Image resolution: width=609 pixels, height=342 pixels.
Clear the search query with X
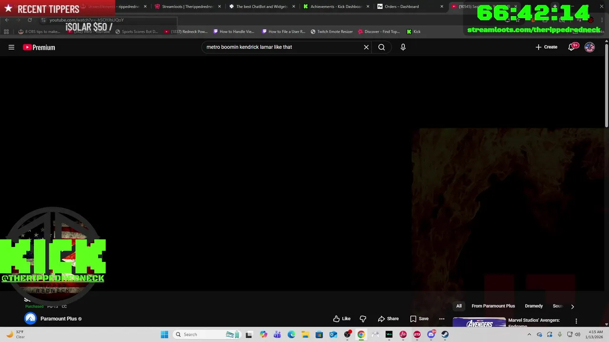click(366, 47)
